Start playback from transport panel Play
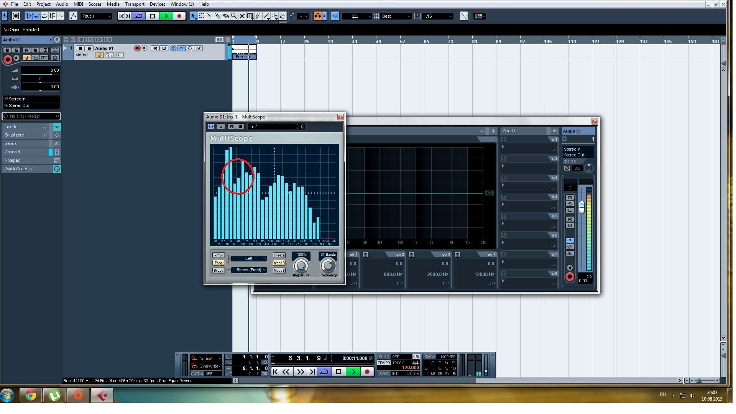This screenshot has height=414, width=736. [x=353, y=371]
